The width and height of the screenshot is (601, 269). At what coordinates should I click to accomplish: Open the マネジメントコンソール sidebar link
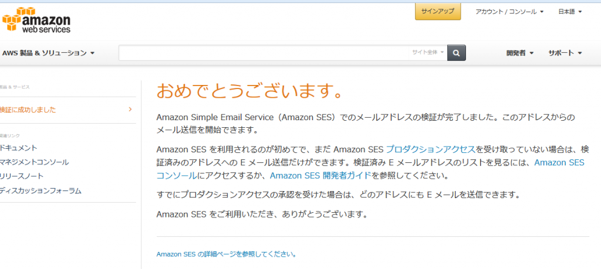point(35,162)
